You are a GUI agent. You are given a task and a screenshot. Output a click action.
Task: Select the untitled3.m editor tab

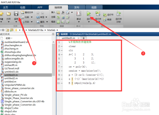68,38
